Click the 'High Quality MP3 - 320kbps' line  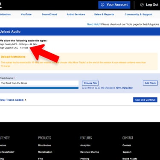pos(19,44)
